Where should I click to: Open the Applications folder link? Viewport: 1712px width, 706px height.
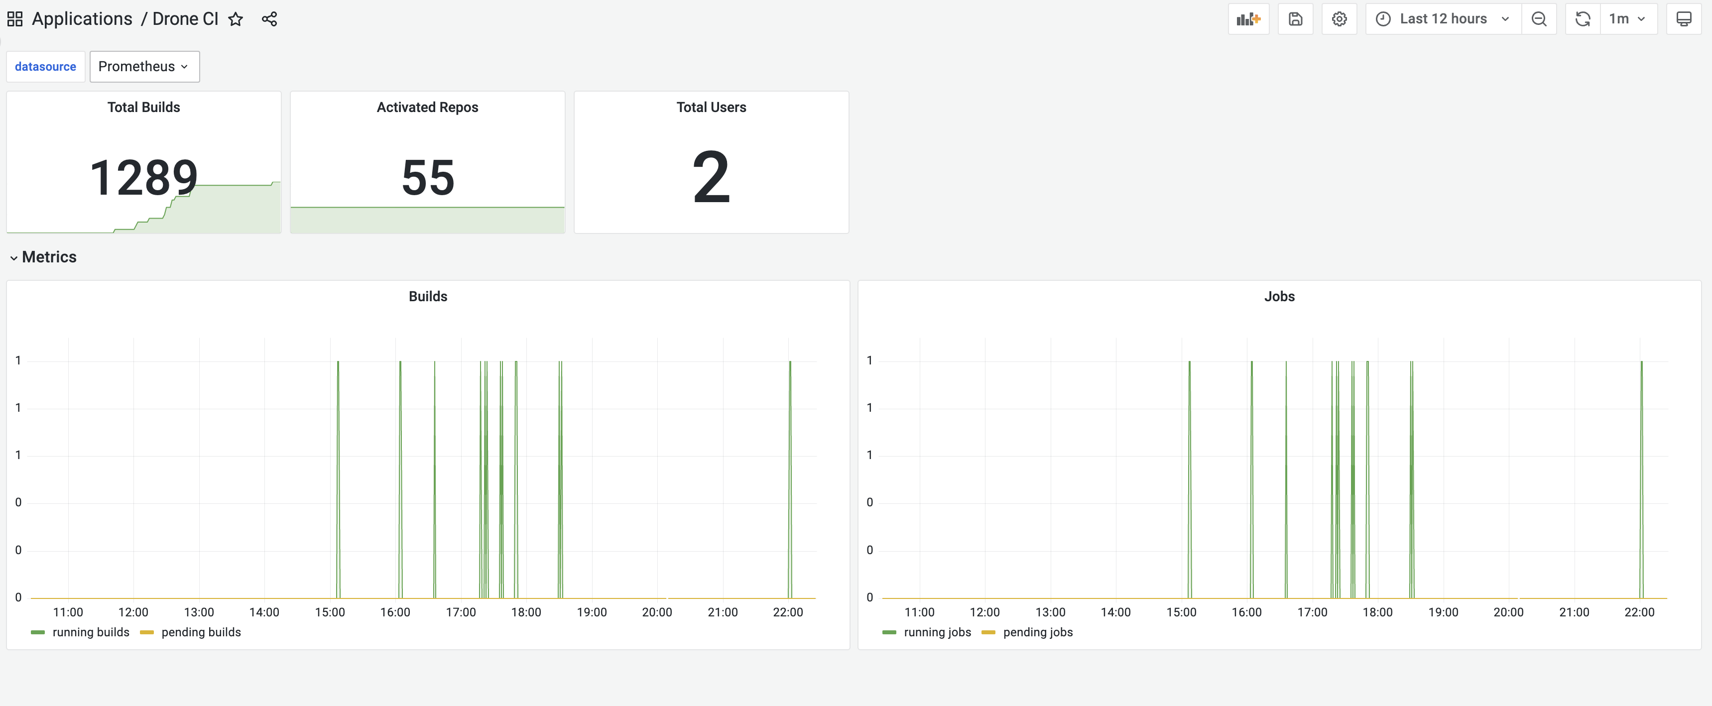(82, 18)
